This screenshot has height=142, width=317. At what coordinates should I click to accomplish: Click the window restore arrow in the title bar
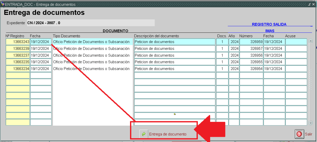(x=309, y=4)
